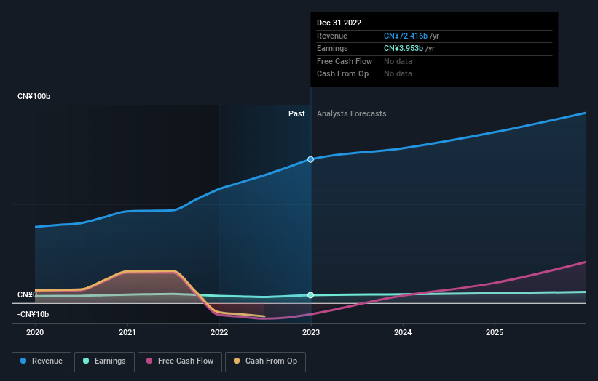The image size is (598, 381).
Task: Click the teal Earnings legend dot
Action: pos(86,361)
